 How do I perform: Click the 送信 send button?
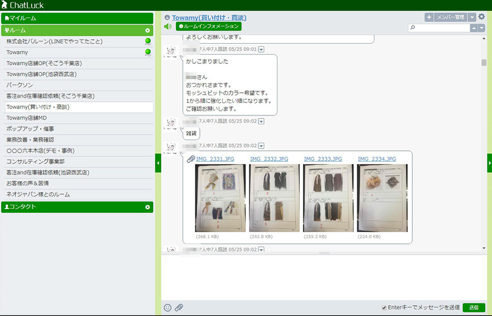click(474, 308)
